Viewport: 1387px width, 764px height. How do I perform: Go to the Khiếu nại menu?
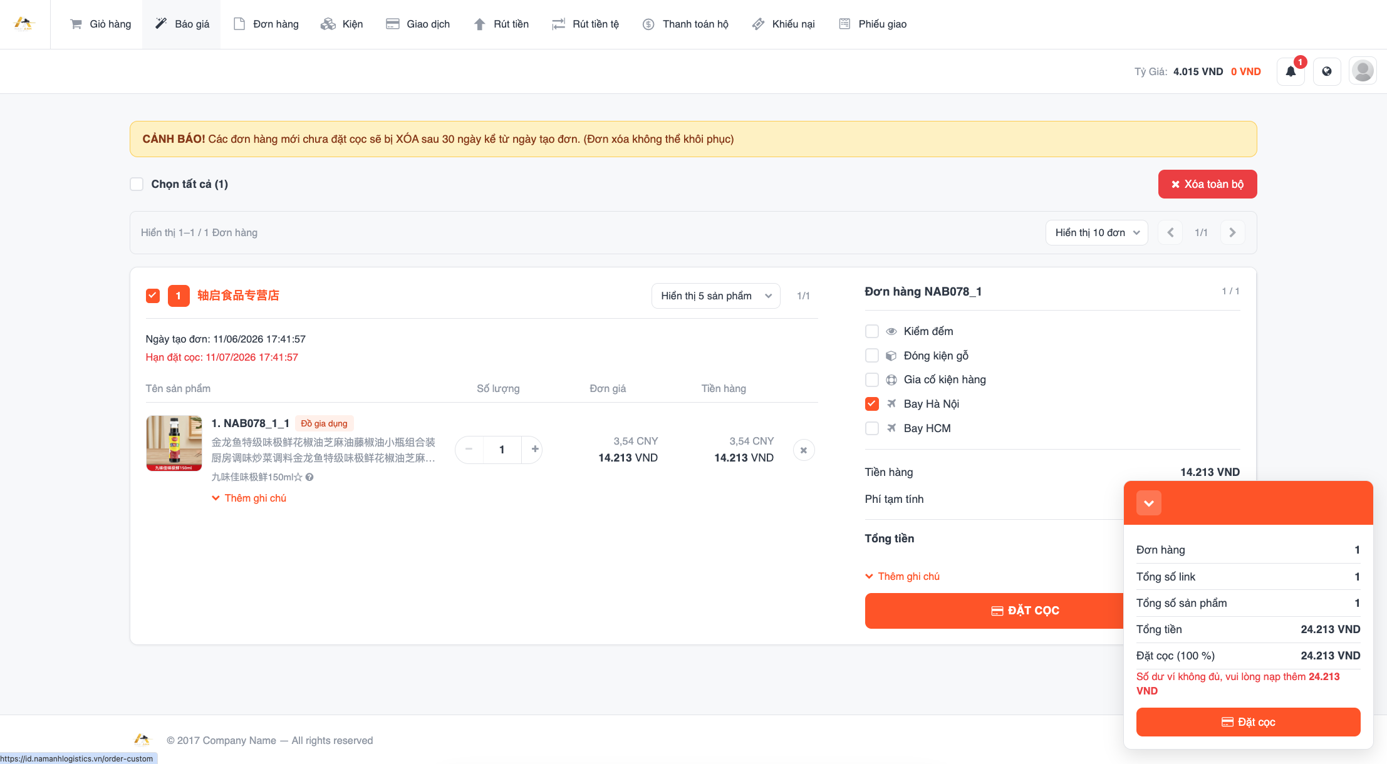[x=783, y=24]
